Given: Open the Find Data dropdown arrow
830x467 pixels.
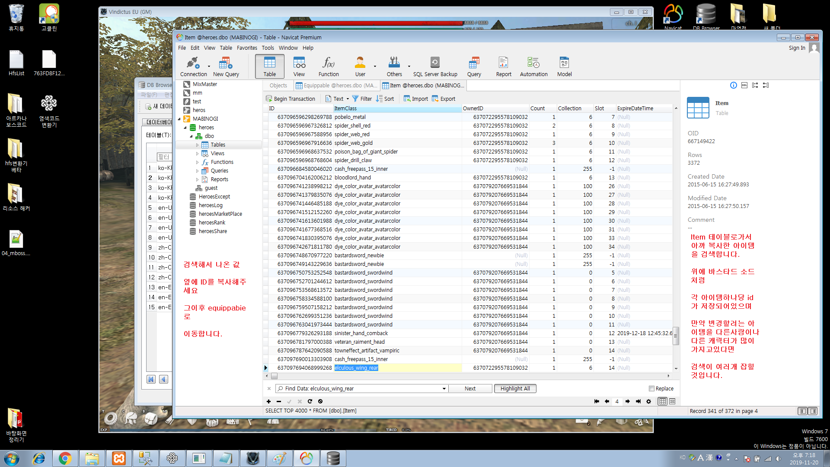Looking at the screenshot, I should (x=444, y=389).
